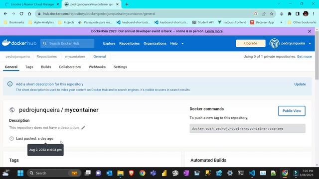Open File Explorer from taskbar
This screenshot has width=319, height=179.
pos(121,173)
